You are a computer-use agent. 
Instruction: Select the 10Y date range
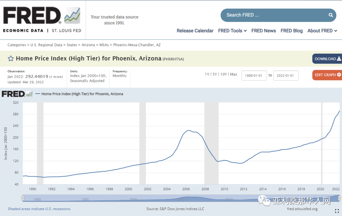224,74
